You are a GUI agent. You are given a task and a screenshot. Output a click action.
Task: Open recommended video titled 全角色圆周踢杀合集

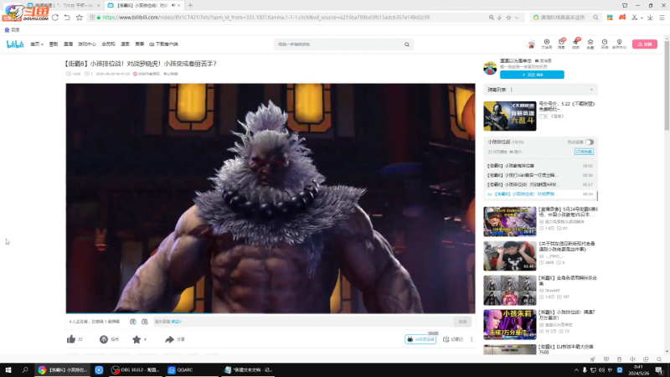(x=568, y=281)
